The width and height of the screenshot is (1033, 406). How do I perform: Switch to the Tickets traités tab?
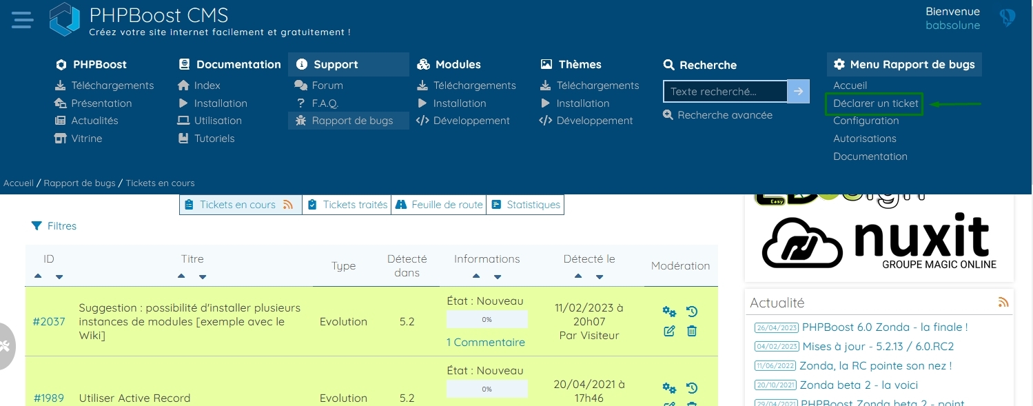(347, 205)
